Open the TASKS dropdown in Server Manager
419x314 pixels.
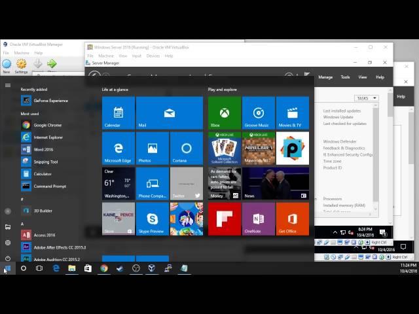tap(367, 98)
